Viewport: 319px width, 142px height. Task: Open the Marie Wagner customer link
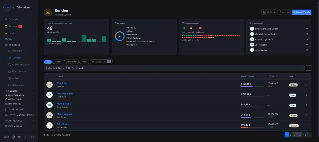pyautogui.click(x=64, y=114)
